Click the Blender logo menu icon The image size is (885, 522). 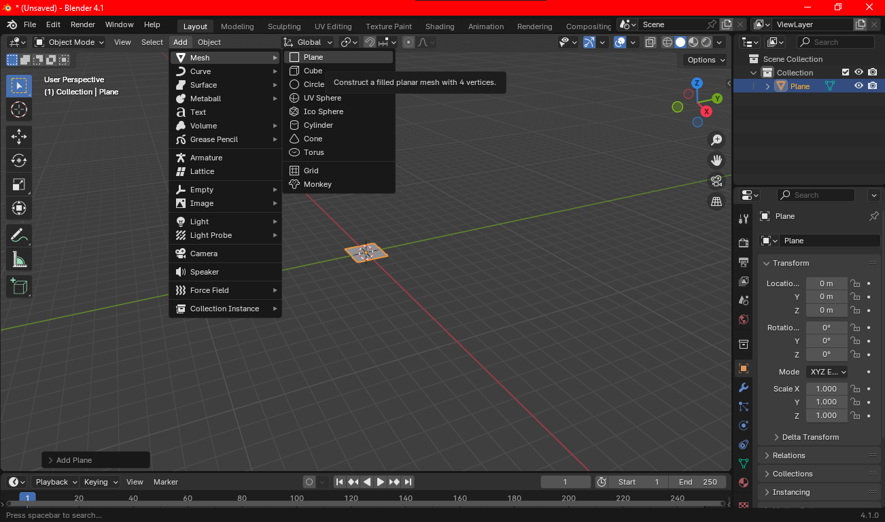(12, 24)
